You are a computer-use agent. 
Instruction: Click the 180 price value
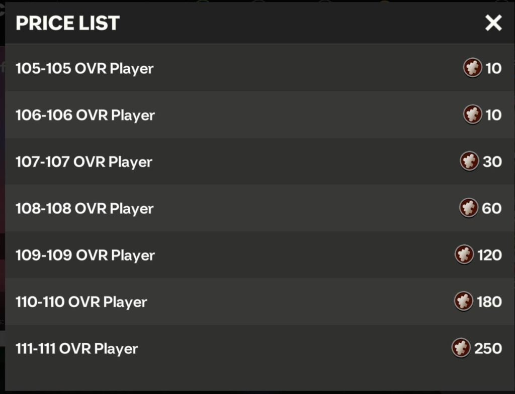[489, 302]
